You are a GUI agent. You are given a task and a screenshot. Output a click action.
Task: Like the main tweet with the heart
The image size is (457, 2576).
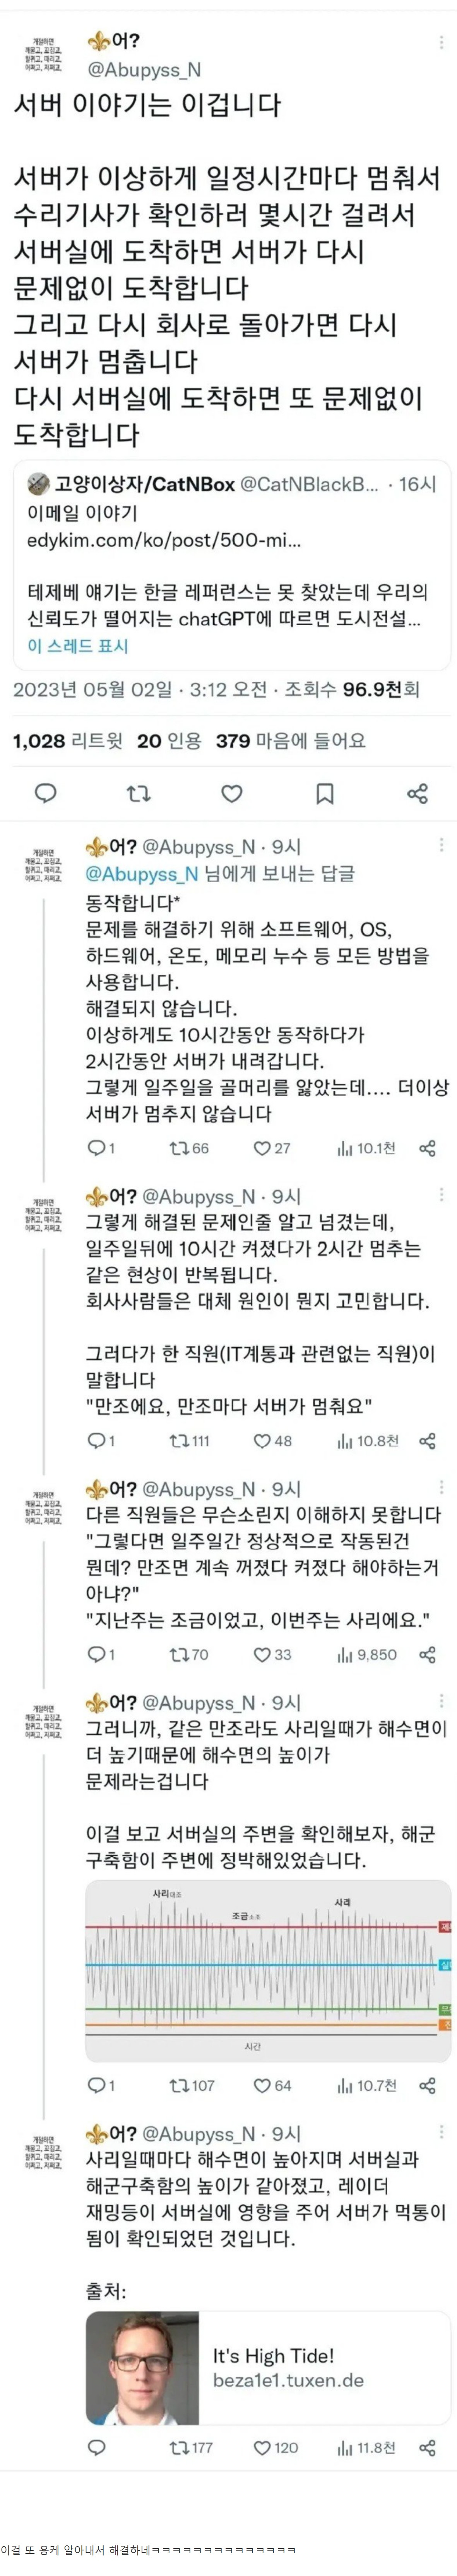pyautogui.click(x=231, y=793)
